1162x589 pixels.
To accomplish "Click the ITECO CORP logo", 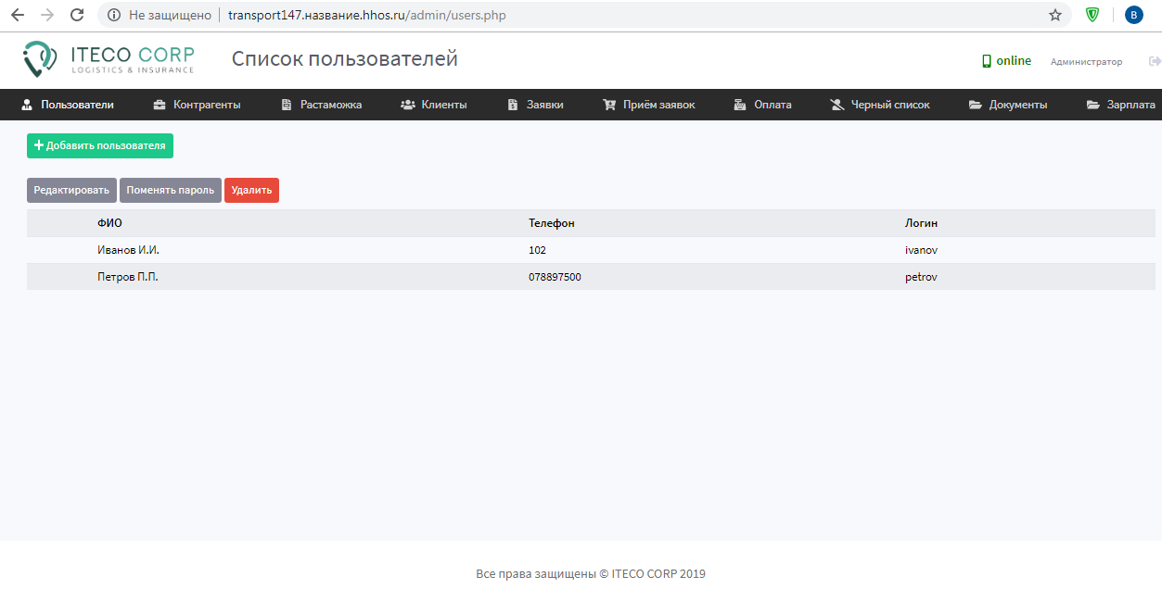I will click(x=109, y=58).
